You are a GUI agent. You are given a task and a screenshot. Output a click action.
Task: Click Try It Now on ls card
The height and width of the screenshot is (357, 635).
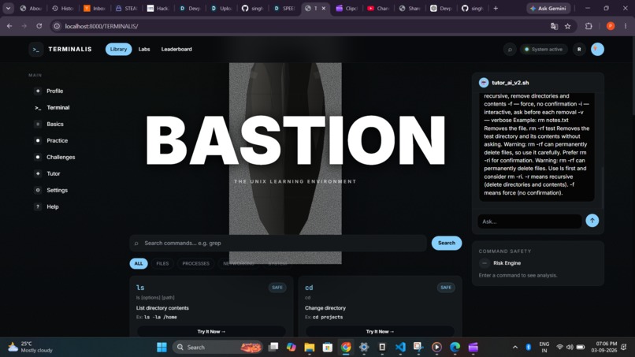(x=211, y=332)
